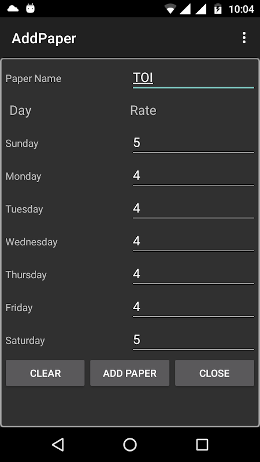Select the Saturday rate field
Image resolution: width=260 pixels, height=462 pixels.
click(194, 341)
